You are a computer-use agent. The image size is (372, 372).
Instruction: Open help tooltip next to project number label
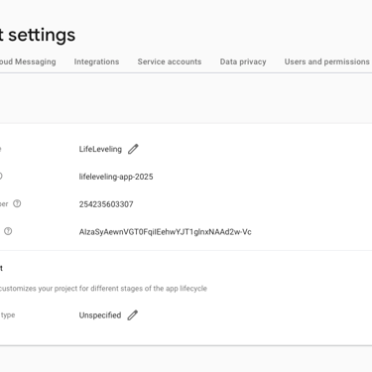(17, 203)
